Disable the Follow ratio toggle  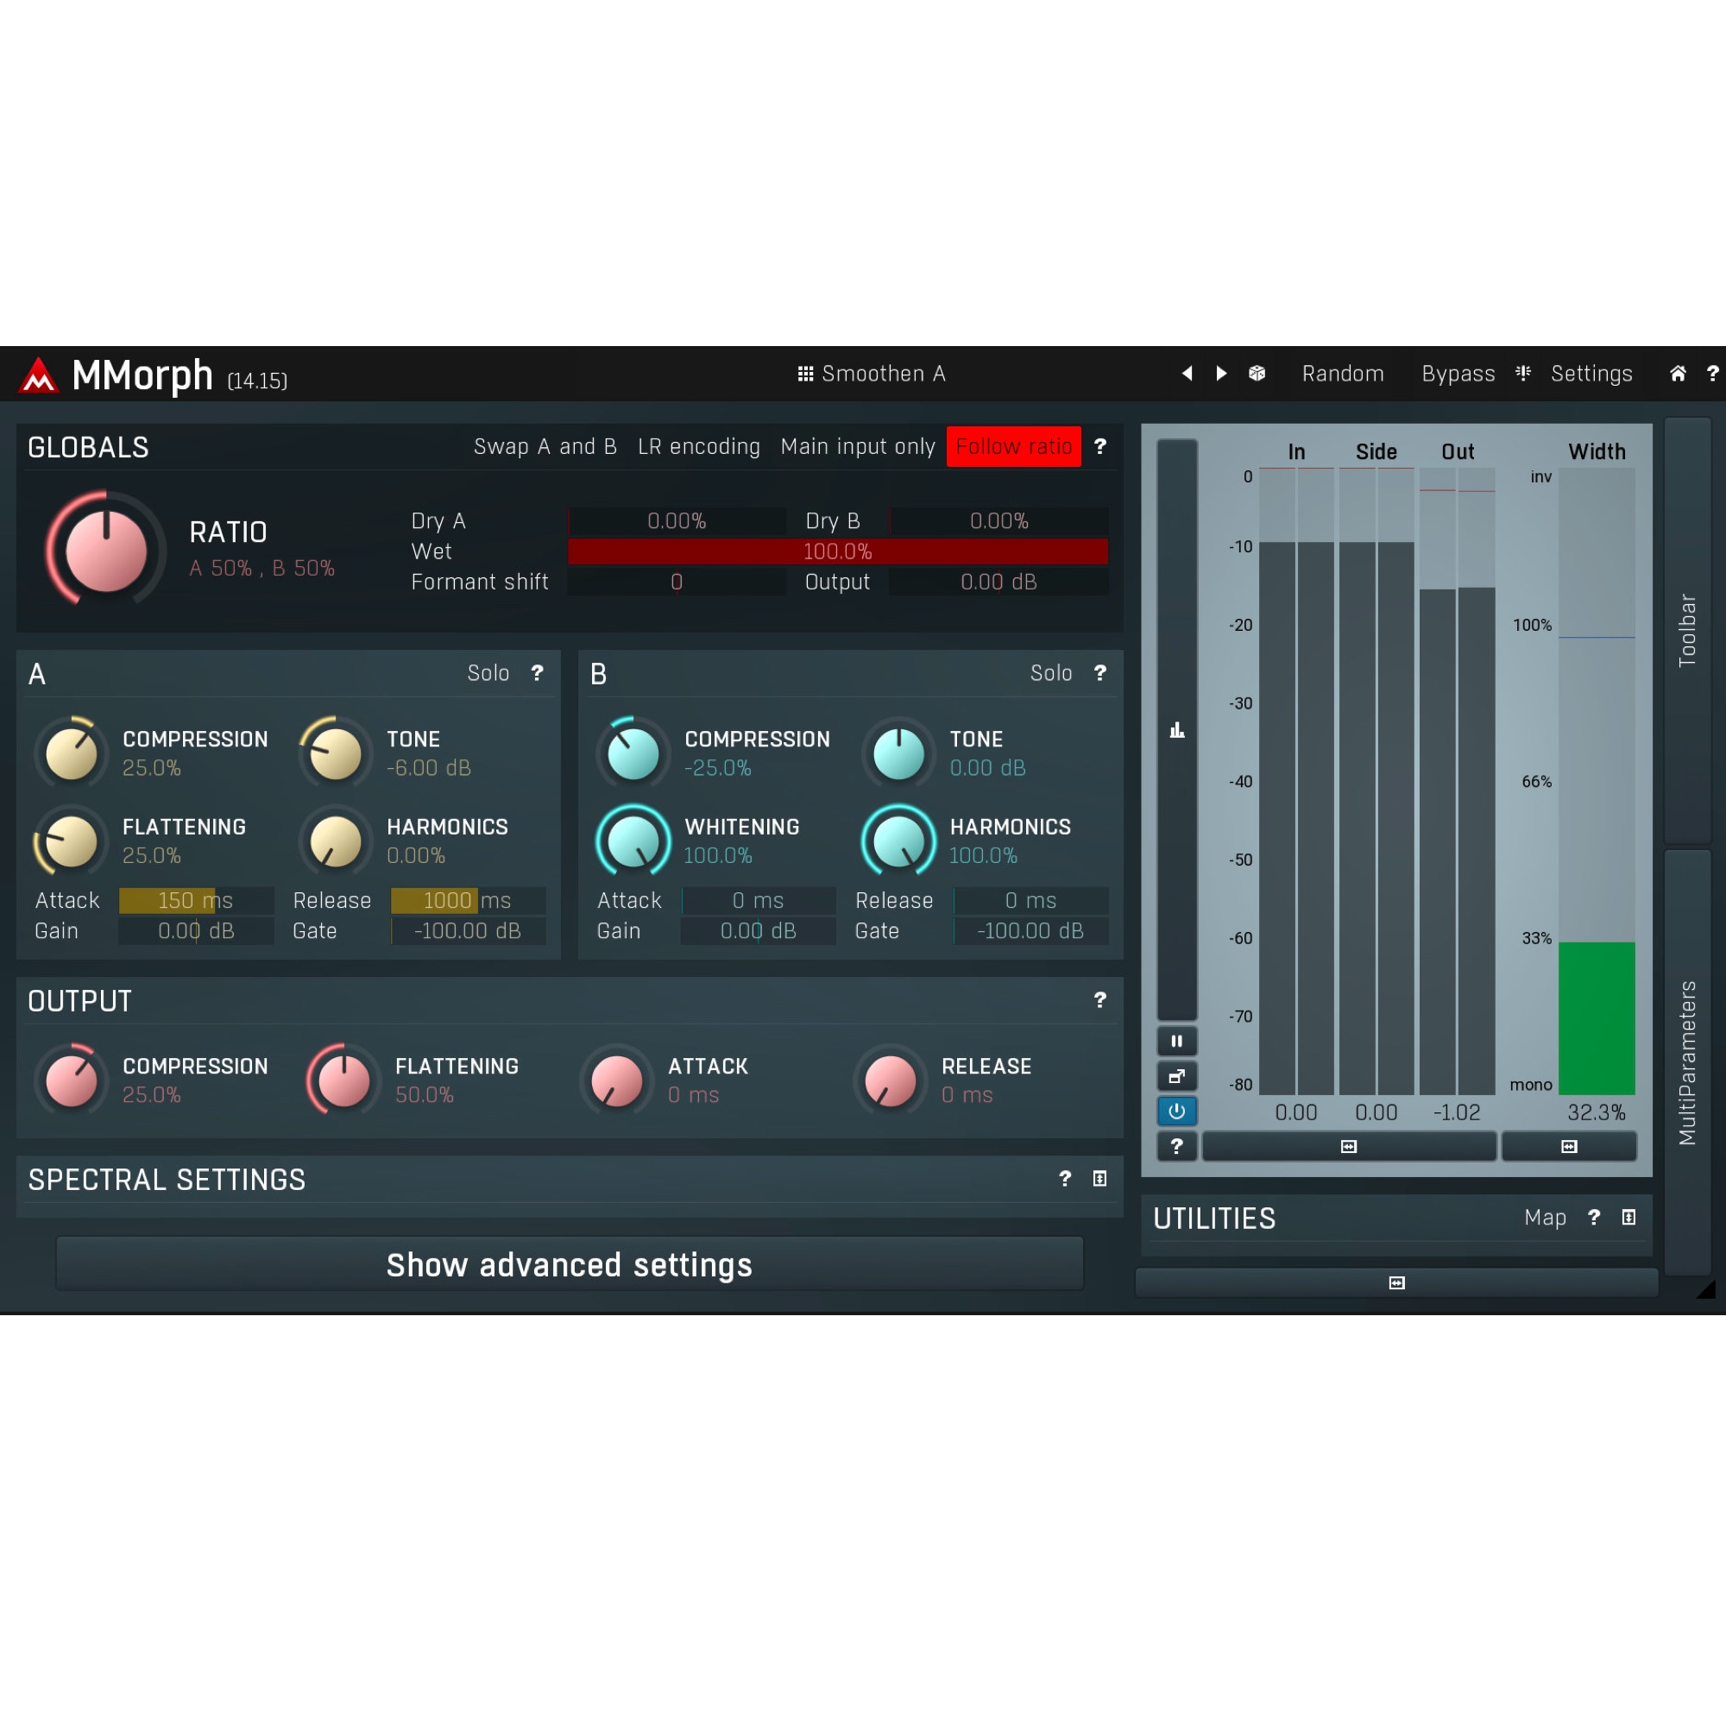tap(1014, 447)
